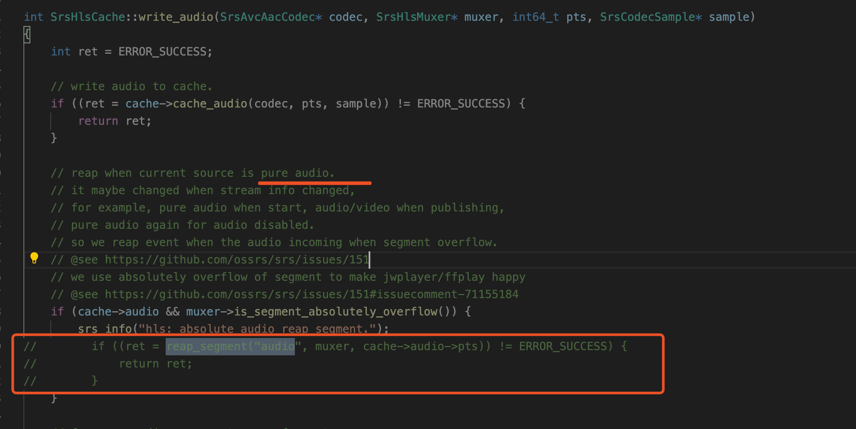
Task: Click the commented-out 'return ret;' line
Action: pos(155,364)
